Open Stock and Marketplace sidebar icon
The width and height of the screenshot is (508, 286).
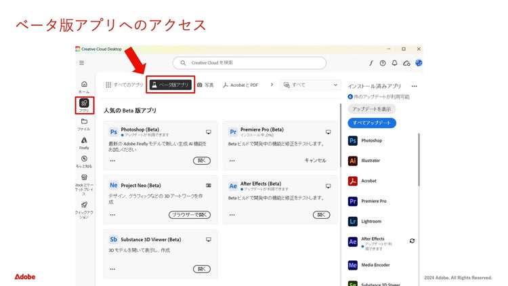[84, 185]
